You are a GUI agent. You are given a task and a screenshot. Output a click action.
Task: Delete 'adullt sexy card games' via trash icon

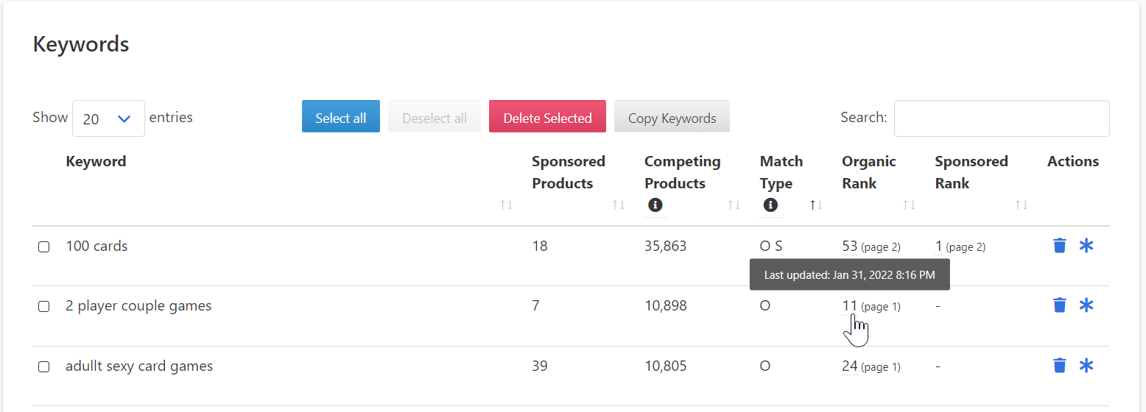coord(1059,366)
